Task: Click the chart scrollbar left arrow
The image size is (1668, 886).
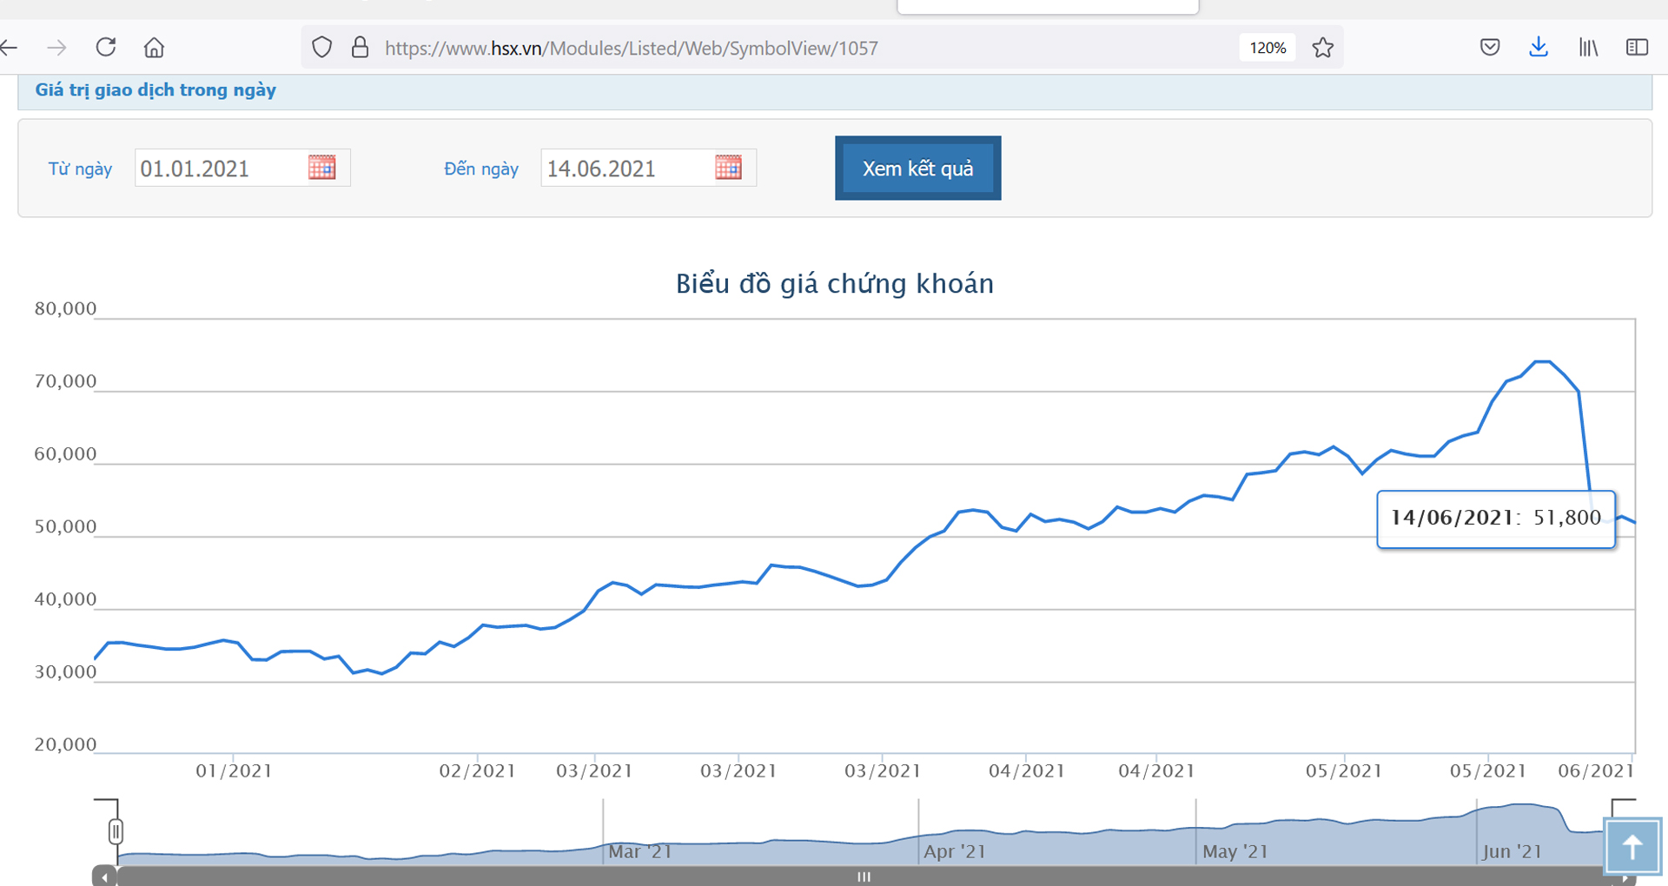Action: [x=104, y=877]
